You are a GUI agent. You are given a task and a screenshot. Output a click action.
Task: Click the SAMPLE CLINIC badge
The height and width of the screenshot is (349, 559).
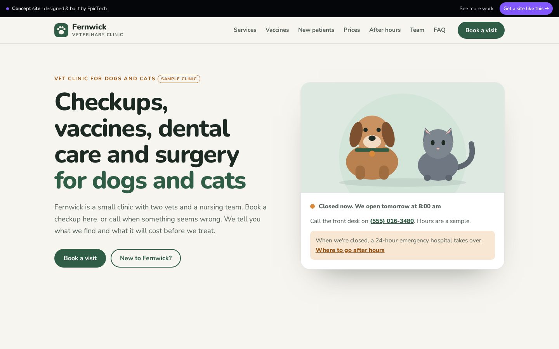point(179,79)
